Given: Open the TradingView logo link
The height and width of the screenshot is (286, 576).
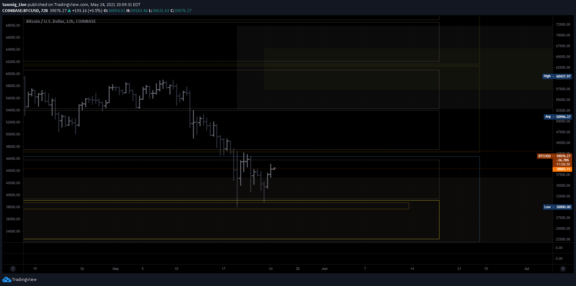Looking at the screenshot, I should pos(19,279).
